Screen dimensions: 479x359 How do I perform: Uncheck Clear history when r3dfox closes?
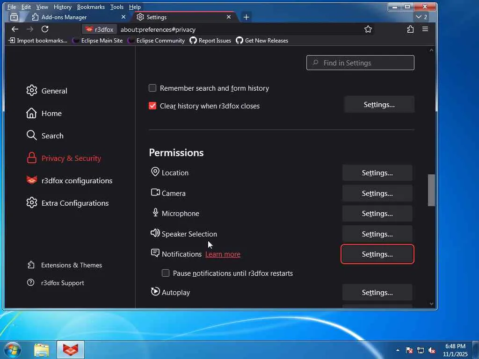tap(152, 106)
